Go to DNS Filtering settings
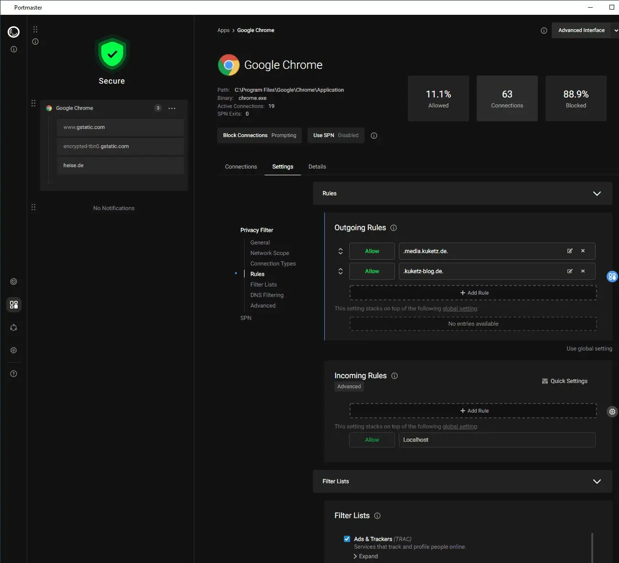Viewport: 619px width, 563px height. [x=267, y=295]
